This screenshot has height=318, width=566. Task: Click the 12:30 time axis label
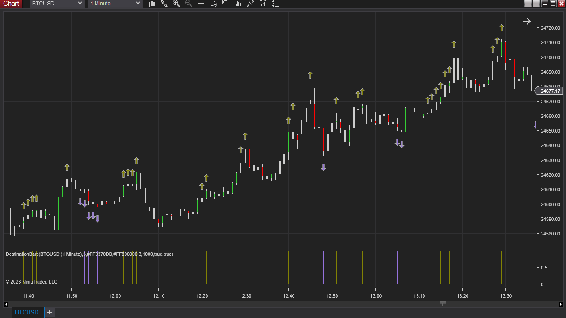[245, 296]
